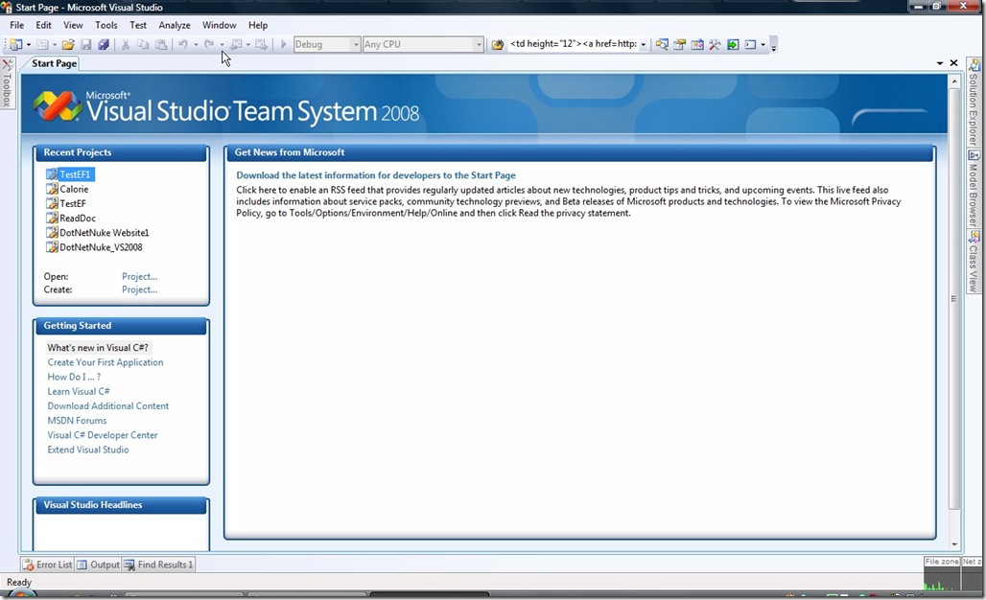986x600 pixels.
Task: Open Properties Window via toolbar icon
Action: 679,45
